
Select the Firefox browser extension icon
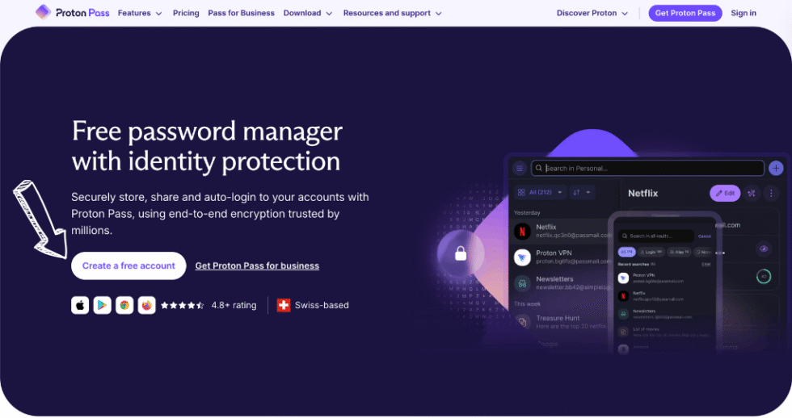click(146, 305)
